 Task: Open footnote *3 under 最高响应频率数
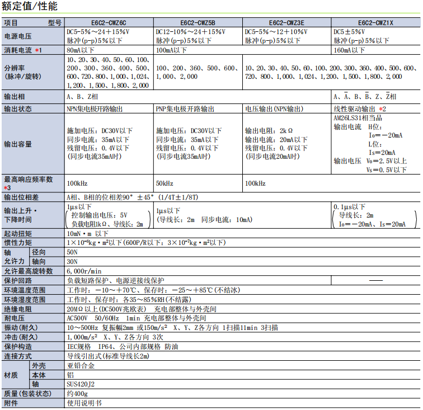point(7,188)
